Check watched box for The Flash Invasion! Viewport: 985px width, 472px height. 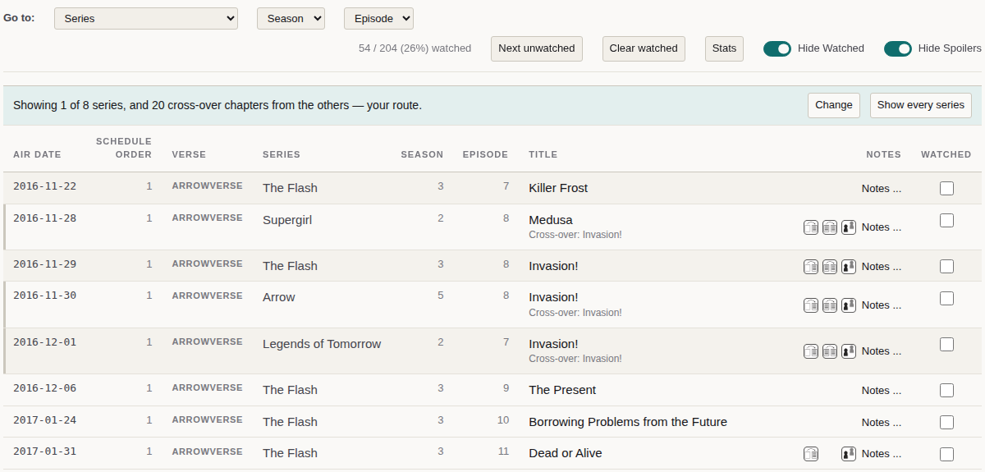946,266
